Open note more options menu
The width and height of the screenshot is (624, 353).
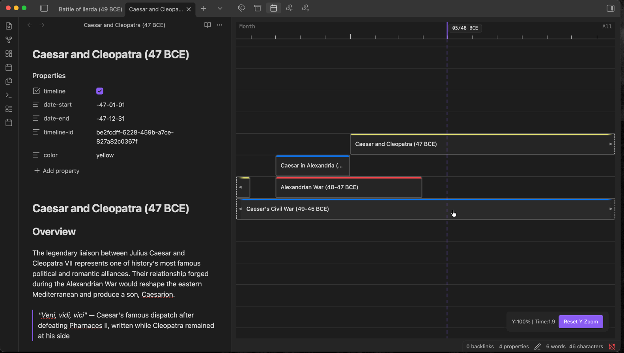[220, 25]
